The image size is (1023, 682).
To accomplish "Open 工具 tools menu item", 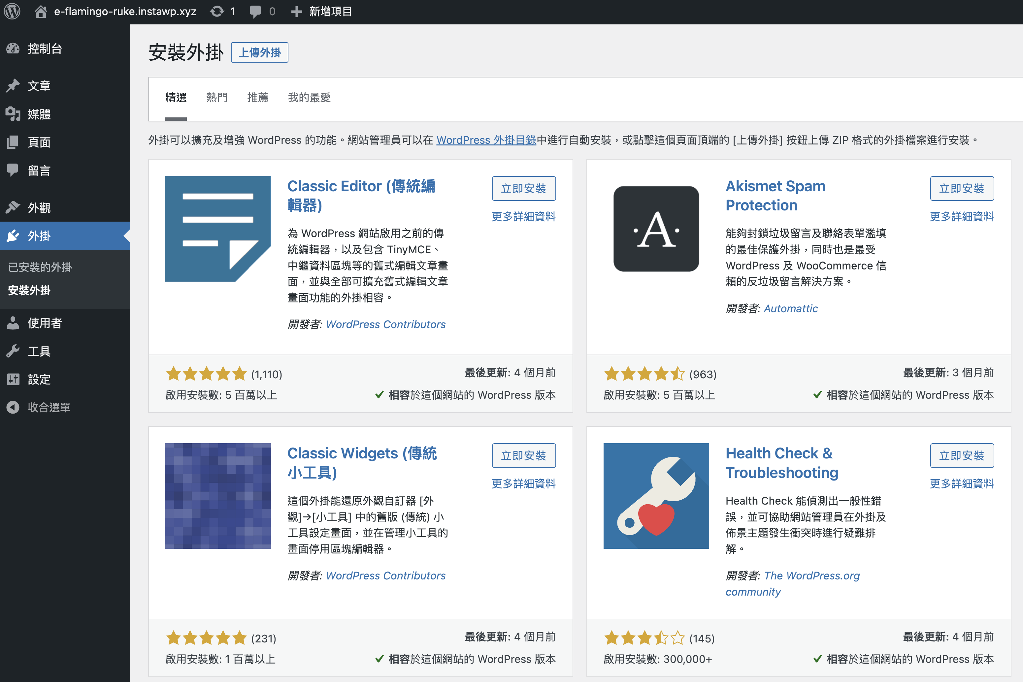I will pos(39,351).
